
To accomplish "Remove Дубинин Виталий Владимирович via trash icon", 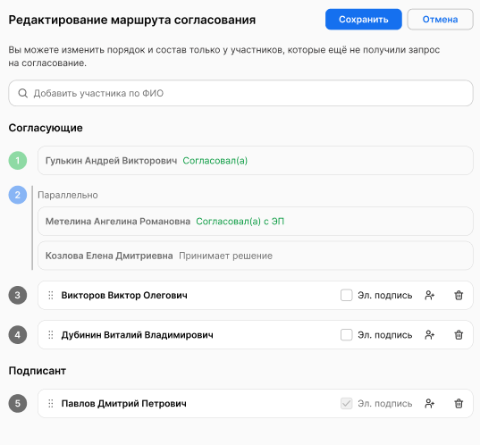I will (x=459, y=335).
